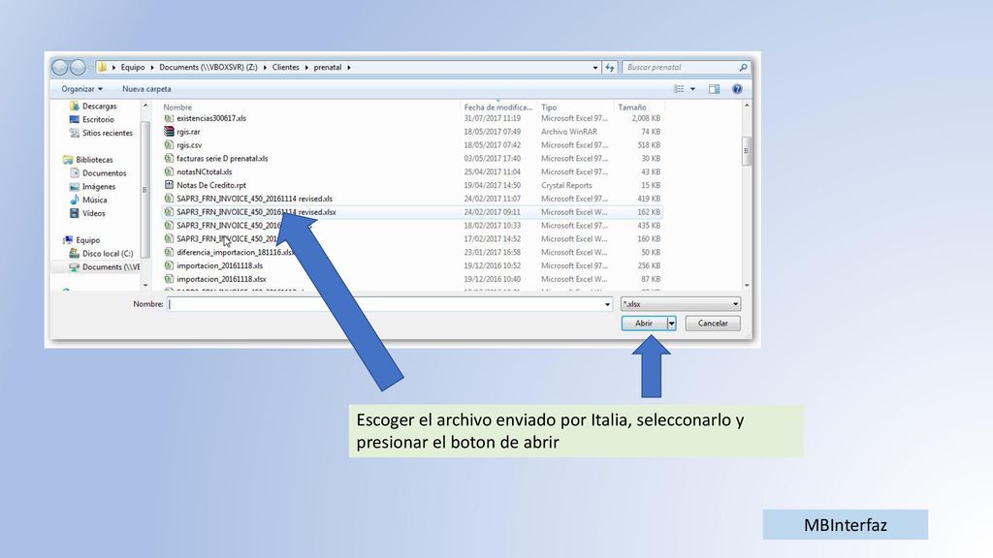
Task: Click the Notas De Credito.rpt file icon
Action: (169, 185)
